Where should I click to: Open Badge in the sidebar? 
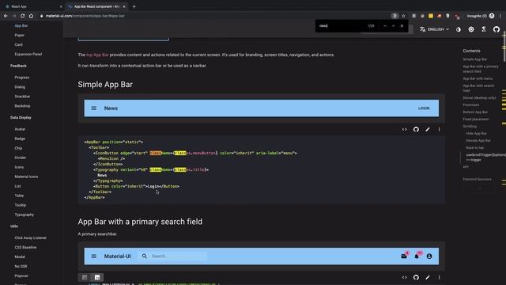pyautogui.click(x=20, y=139)
